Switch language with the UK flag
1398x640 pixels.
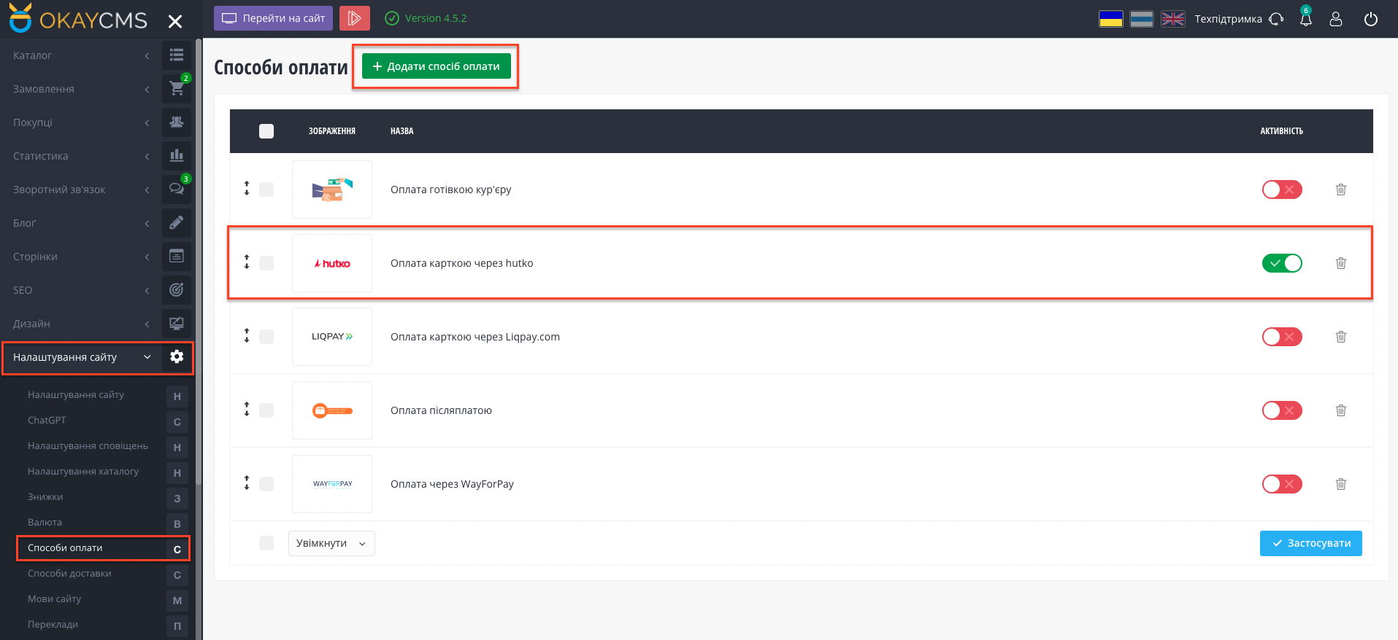[x=1172, y=19]
